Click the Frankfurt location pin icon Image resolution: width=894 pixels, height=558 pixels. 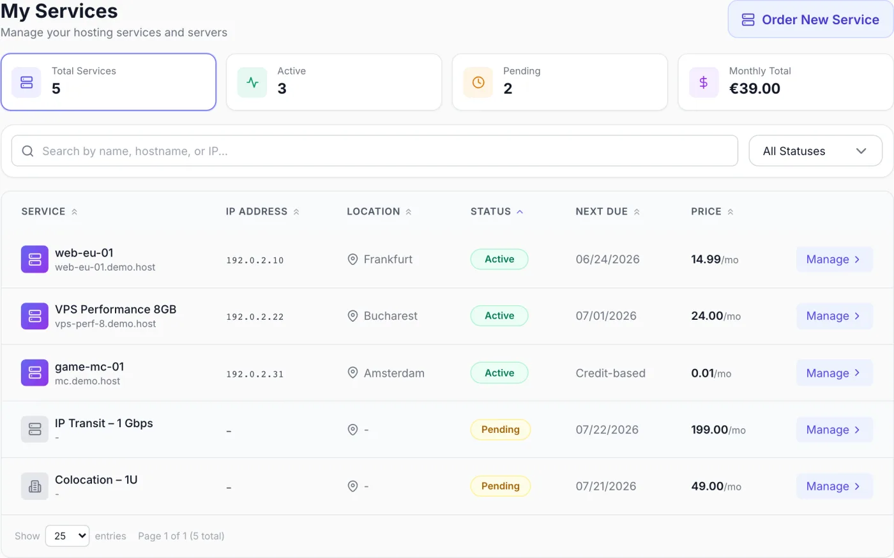click(352, 259)
